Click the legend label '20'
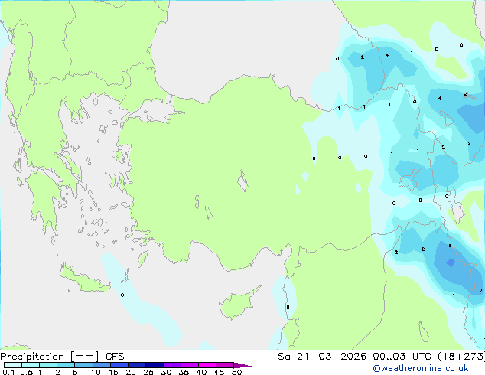 pyautogui.click(x=131, y=372)
